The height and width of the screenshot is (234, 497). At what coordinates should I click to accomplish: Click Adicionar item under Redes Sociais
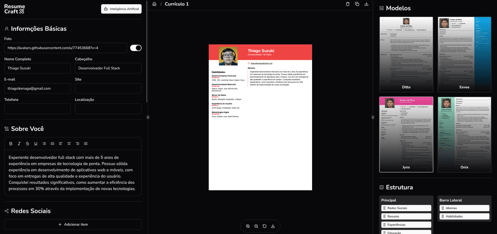pos(73,224)
